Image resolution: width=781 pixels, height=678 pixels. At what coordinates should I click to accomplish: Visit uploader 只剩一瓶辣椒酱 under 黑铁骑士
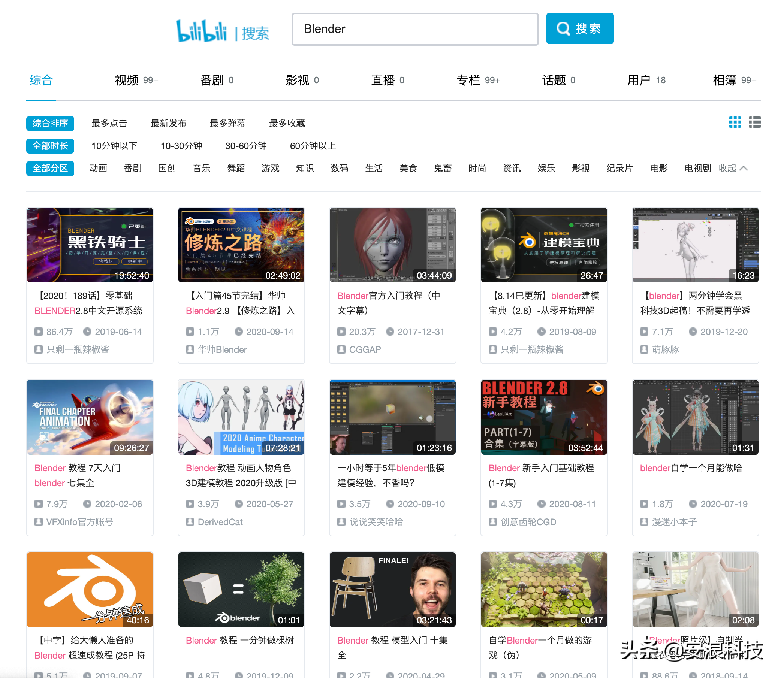pyautogui.click(x=78, y=349)
